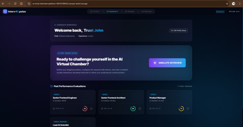Screen dimensions: 243x127
Task: Click the Google tag on first card
Action: pyautogui.click(x=57, y=95)
